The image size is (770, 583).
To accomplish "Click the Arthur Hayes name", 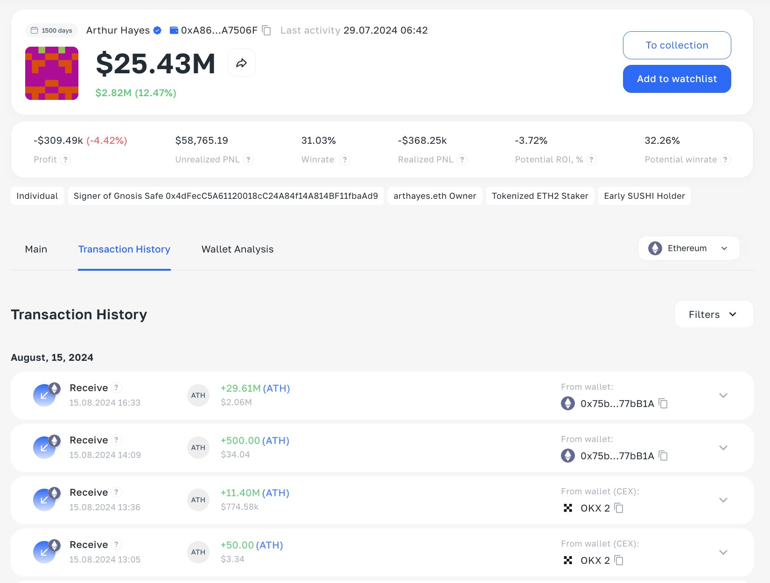I will (118, 30).
